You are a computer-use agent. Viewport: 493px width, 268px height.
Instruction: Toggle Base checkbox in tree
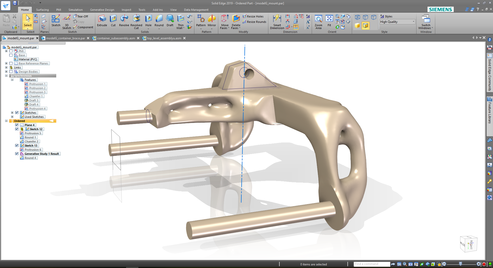(x=11, y=55)
